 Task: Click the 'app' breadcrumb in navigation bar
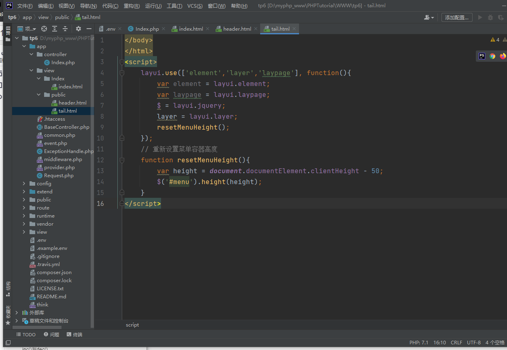(27, 17)
